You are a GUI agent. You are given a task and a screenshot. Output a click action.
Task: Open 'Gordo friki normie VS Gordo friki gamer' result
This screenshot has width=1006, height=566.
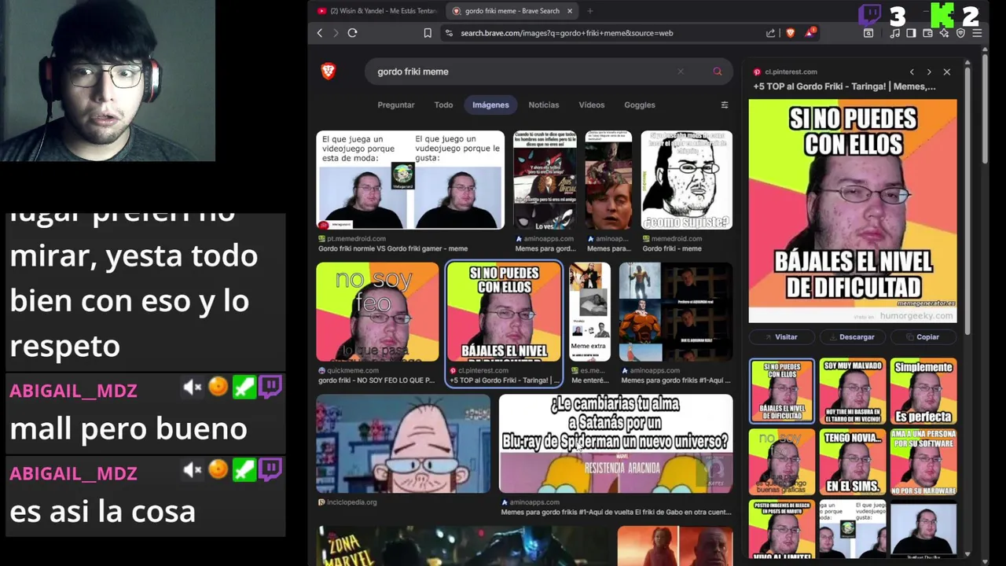pyautogui.click(x=410, y=180)
